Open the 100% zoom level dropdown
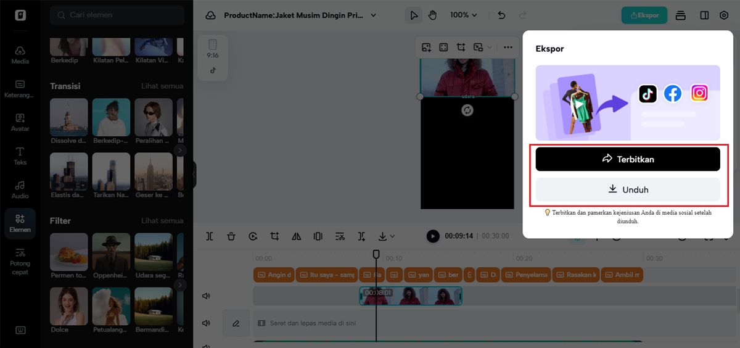Image resolution: width=740 pixels, height=348 pixels. coord(464,15)
